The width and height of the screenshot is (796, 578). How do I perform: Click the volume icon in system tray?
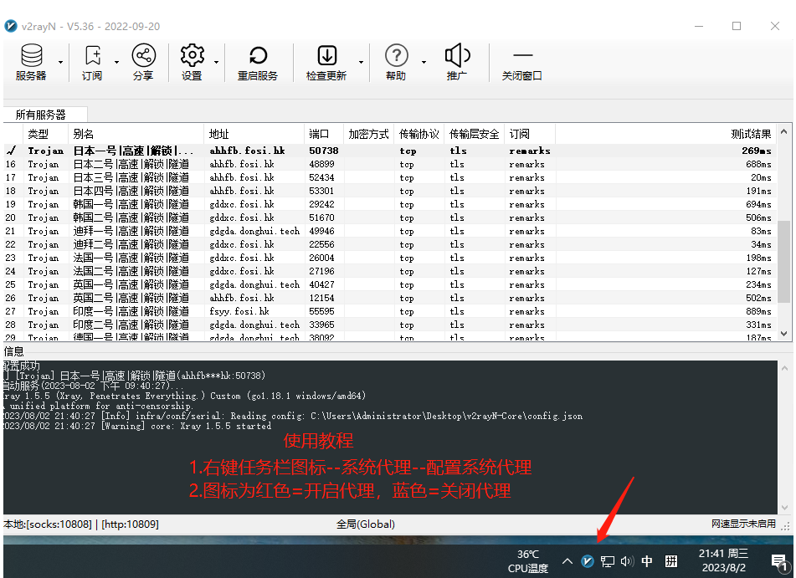pyautogui.click(x=627, y=560)
